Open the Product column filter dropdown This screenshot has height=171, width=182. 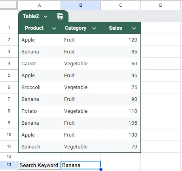pos(54,28)
